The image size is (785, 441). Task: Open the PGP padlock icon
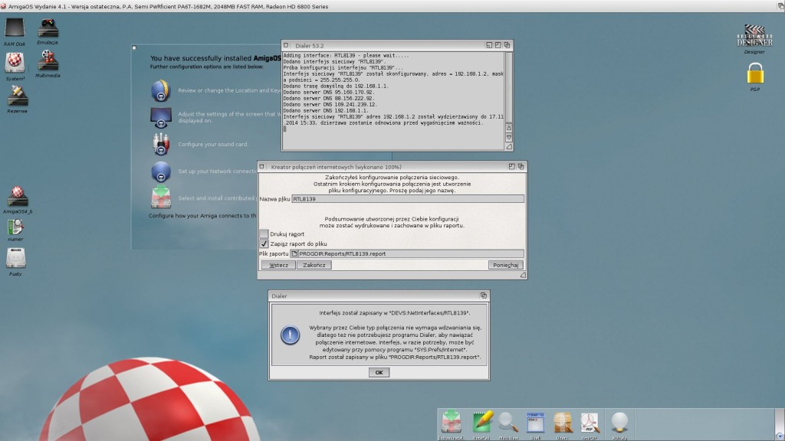pyautogui.click(x=755, y=73)
